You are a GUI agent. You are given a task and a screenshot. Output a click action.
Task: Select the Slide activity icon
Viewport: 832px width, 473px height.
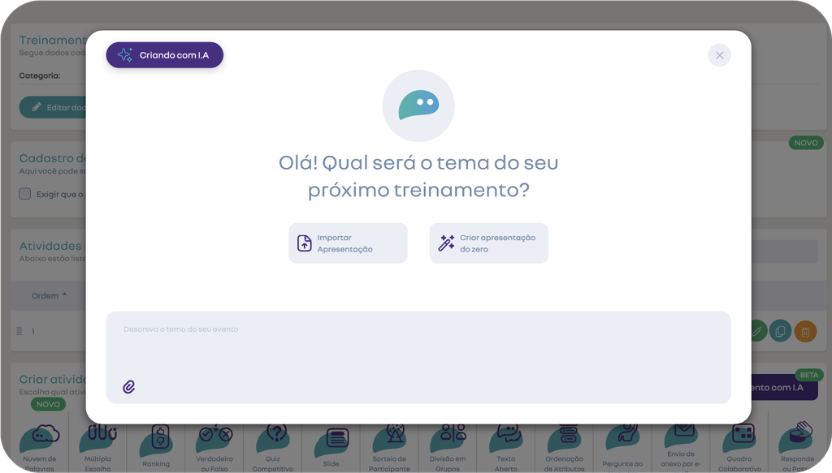tap(331, 446)
